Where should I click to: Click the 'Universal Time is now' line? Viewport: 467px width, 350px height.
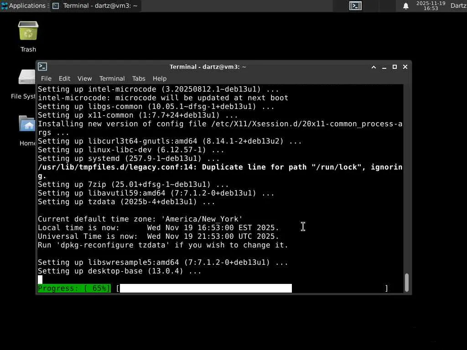158,237
